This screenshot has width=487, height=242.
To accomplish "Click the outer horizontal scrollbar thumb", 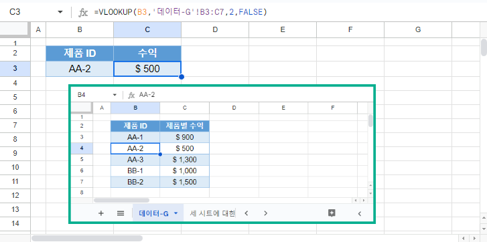I will [x=87, y=238].
